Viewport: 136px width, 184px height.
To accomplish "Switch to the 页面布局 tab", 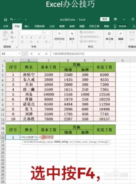I will coord(39,26).
